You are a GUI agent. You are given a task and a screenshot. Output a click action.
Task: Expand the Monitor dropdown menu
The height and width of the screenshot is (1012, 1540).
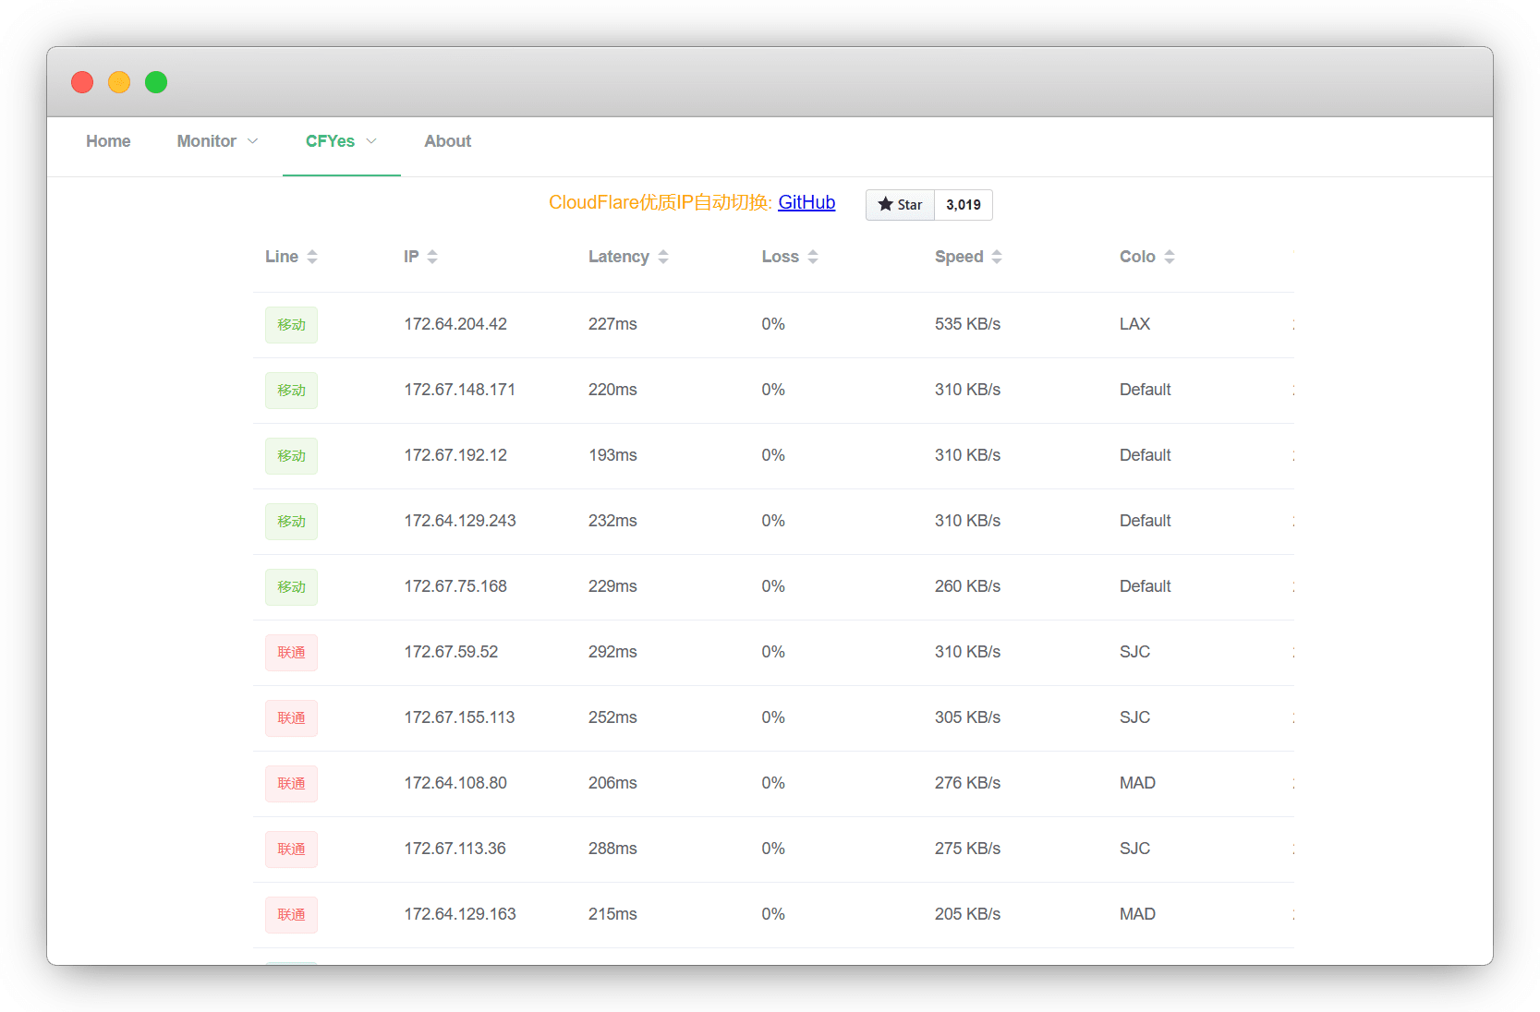pos(217,141)
